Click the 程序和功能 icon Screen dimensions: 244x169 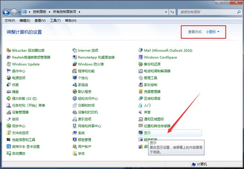(x=75, y=71)
